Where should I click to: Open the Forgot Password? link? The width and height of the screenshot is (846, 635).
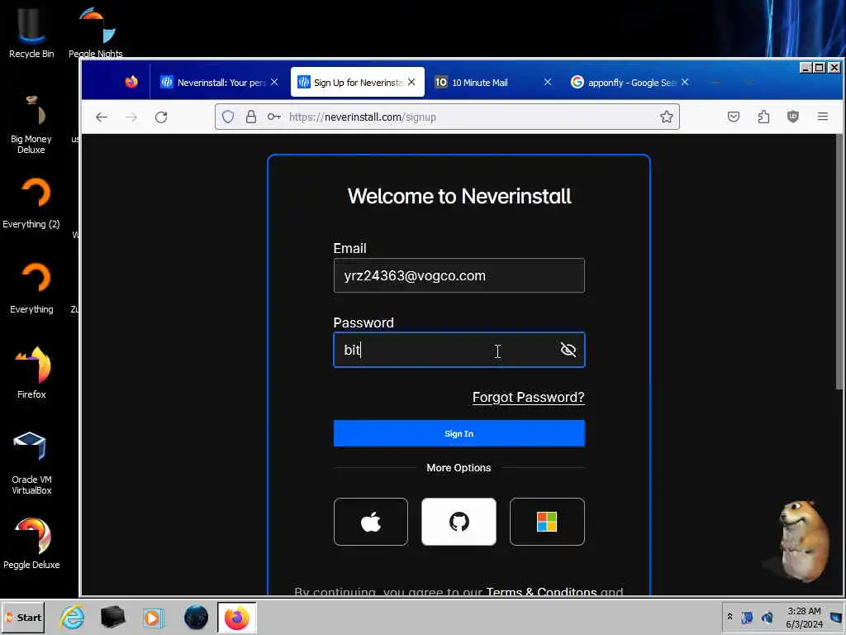click(x=528, y=398)
